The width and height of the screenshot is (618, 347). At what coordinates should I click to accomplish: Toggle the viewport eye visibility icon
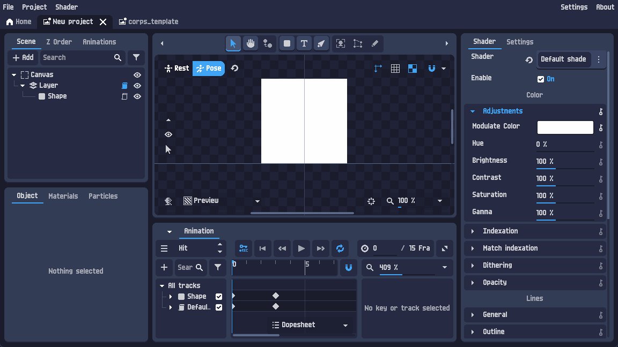(x=168, y=134)
